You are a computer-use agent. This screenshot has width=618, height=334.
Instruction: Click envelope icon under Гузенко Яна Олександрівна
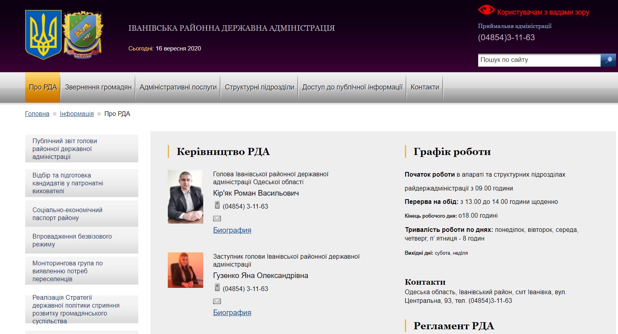coord(217,301)
